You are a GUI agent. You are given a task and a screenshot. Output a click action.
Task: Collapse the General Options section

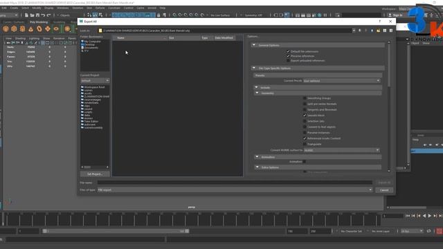pos(254,45)
